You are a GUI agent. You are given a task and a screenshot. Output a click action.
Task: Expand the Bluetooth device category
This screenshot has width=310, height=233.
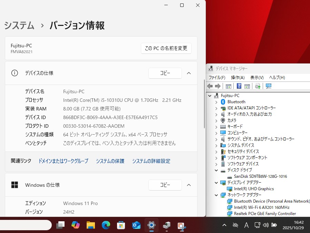pyautogui.click(x=216, y=102)
